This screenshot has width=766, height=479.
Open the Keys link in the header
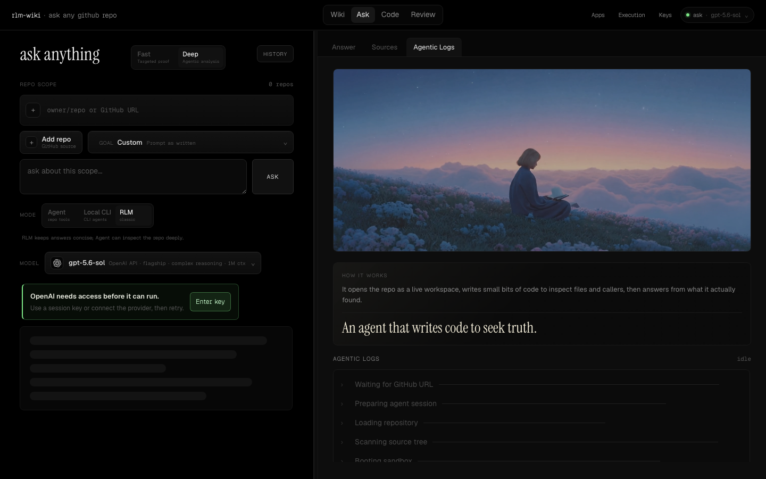click(x=665, y=15)
